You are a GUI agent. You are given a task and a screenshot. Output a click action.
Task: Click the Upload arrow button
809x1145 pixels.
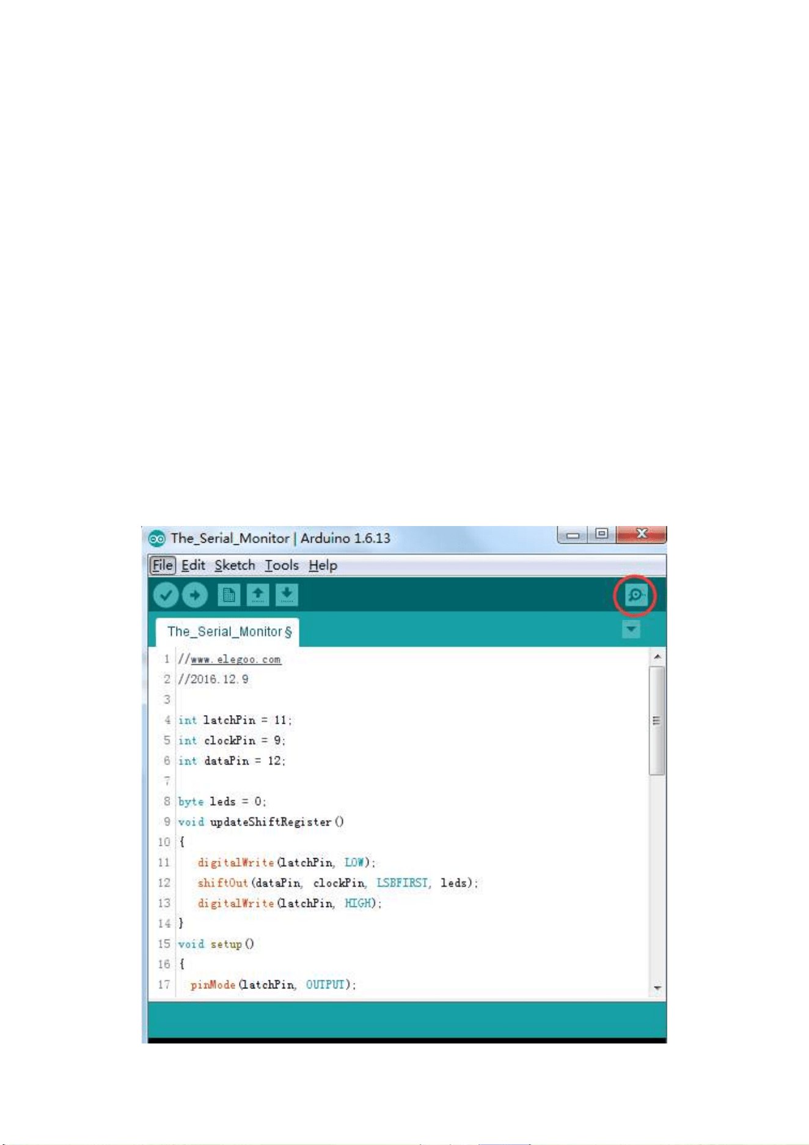click(195, 595)
